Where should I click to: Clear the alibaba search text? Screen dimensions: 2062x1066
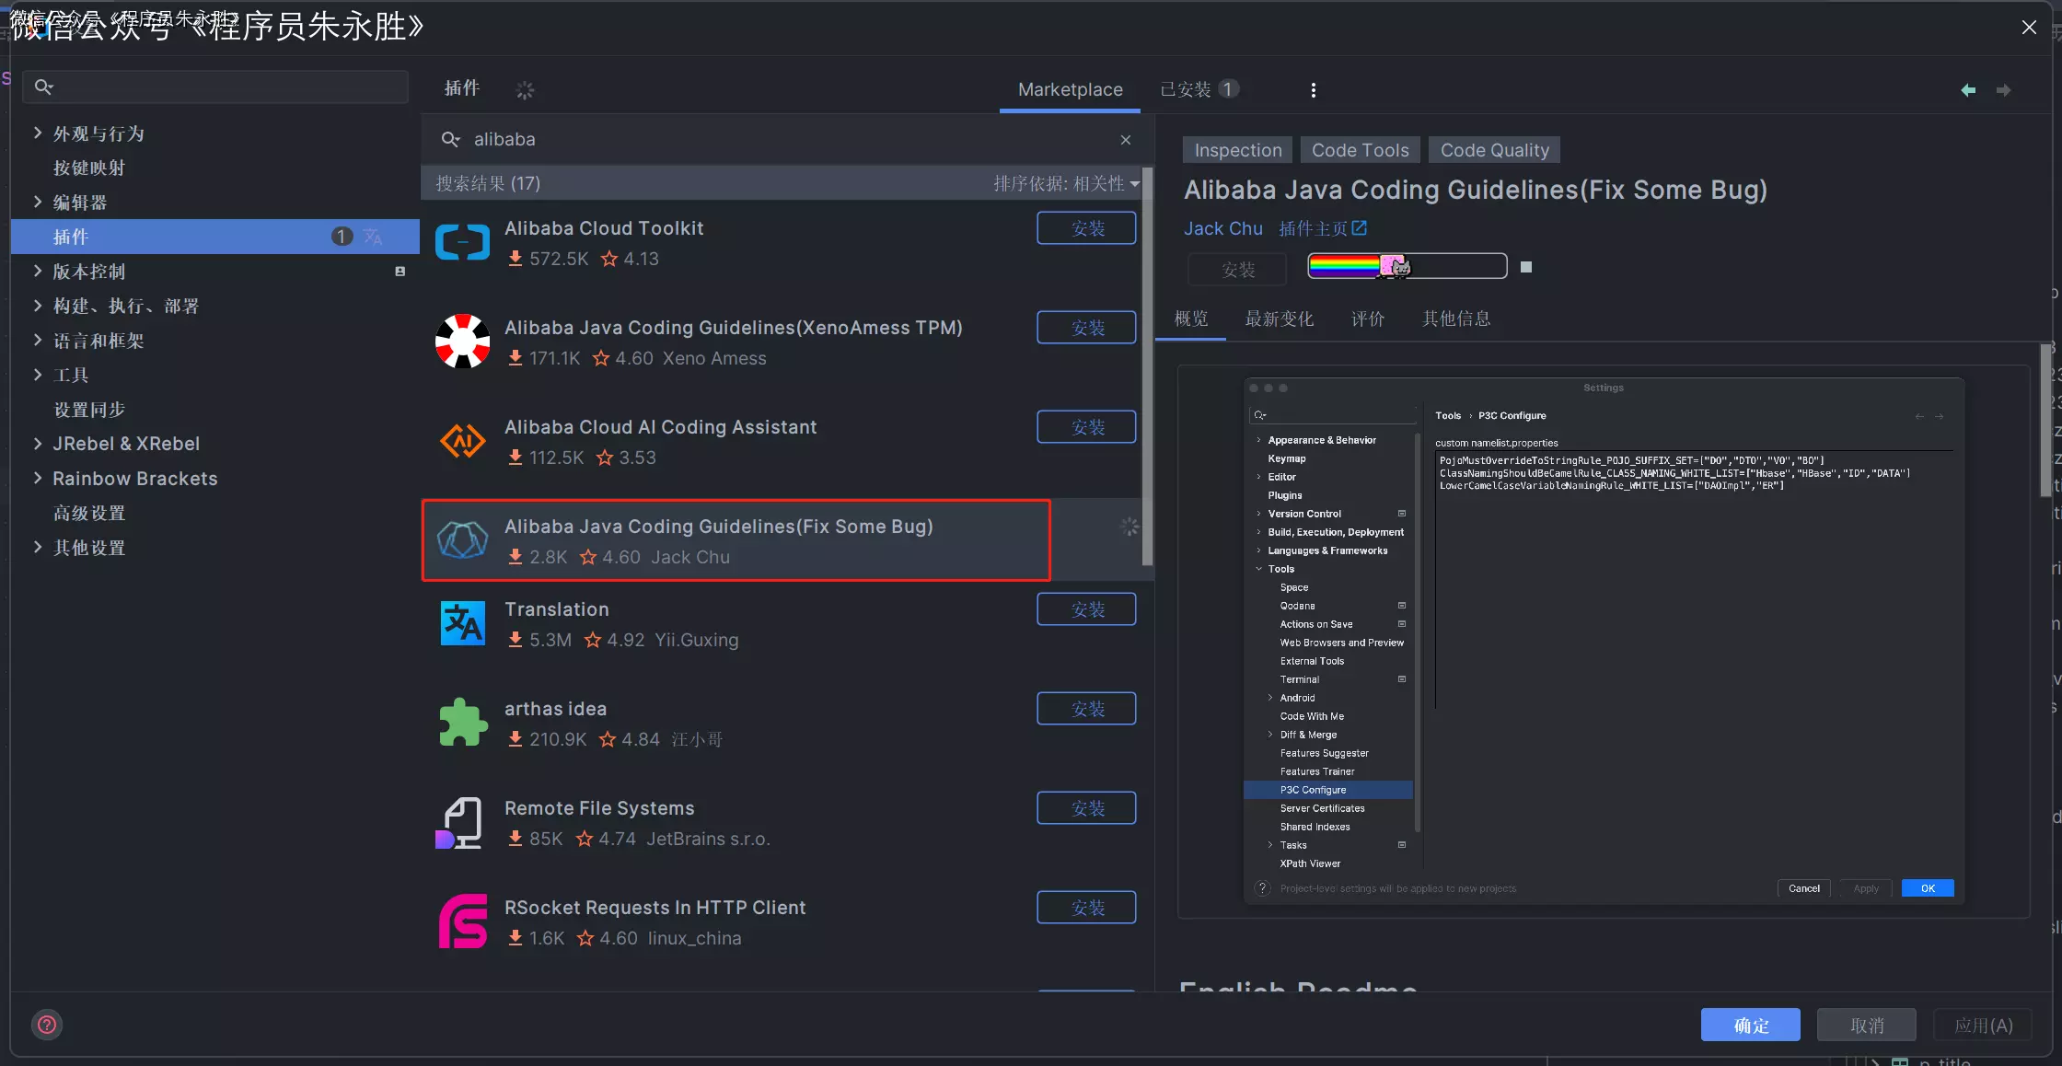[1125, 140]
